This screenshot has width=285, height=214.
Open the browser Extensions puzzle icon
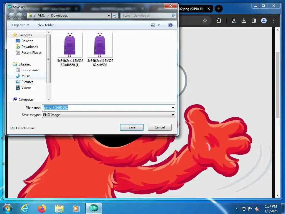click(219, 21)
